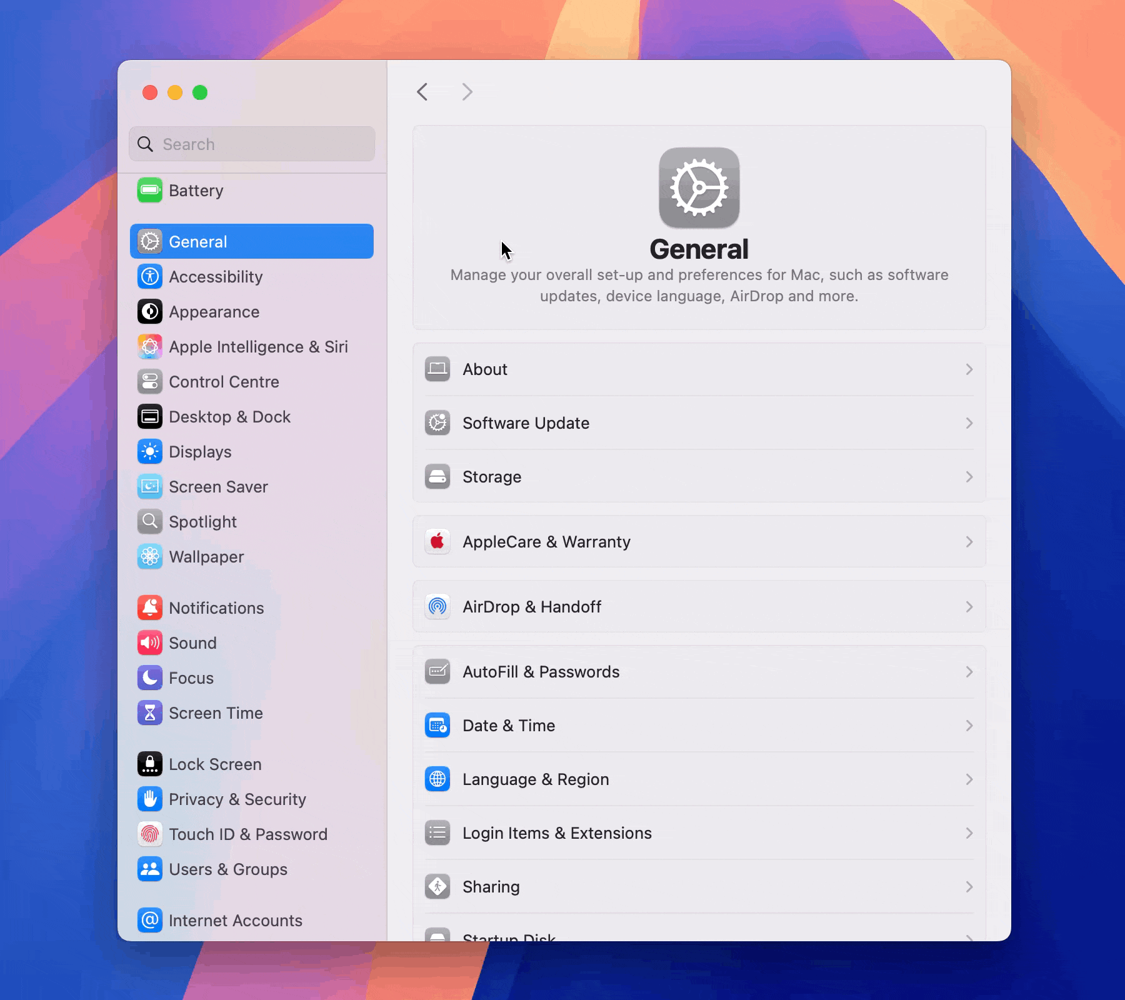Open the Focus moon icon

[x=150, y=677]
